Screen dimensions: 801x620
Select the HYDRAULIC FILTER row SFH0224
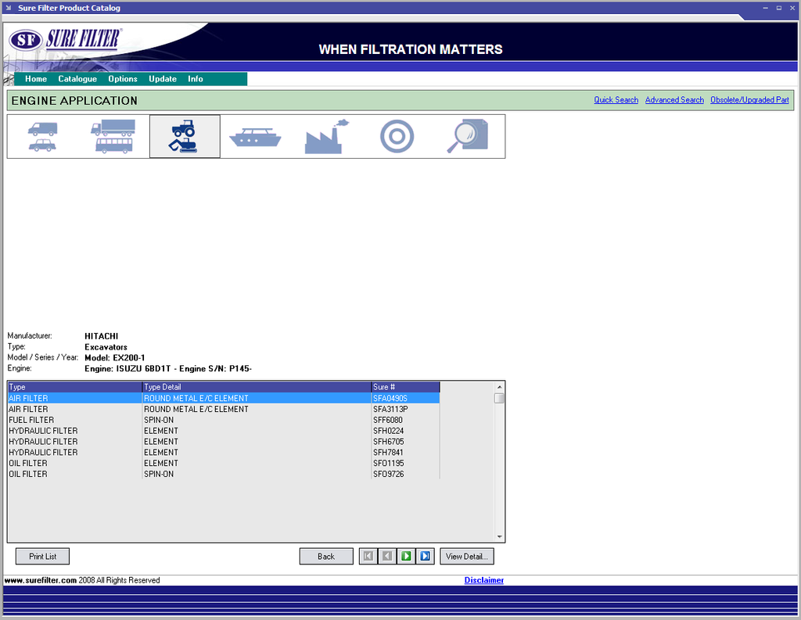[x=224, y=431]
